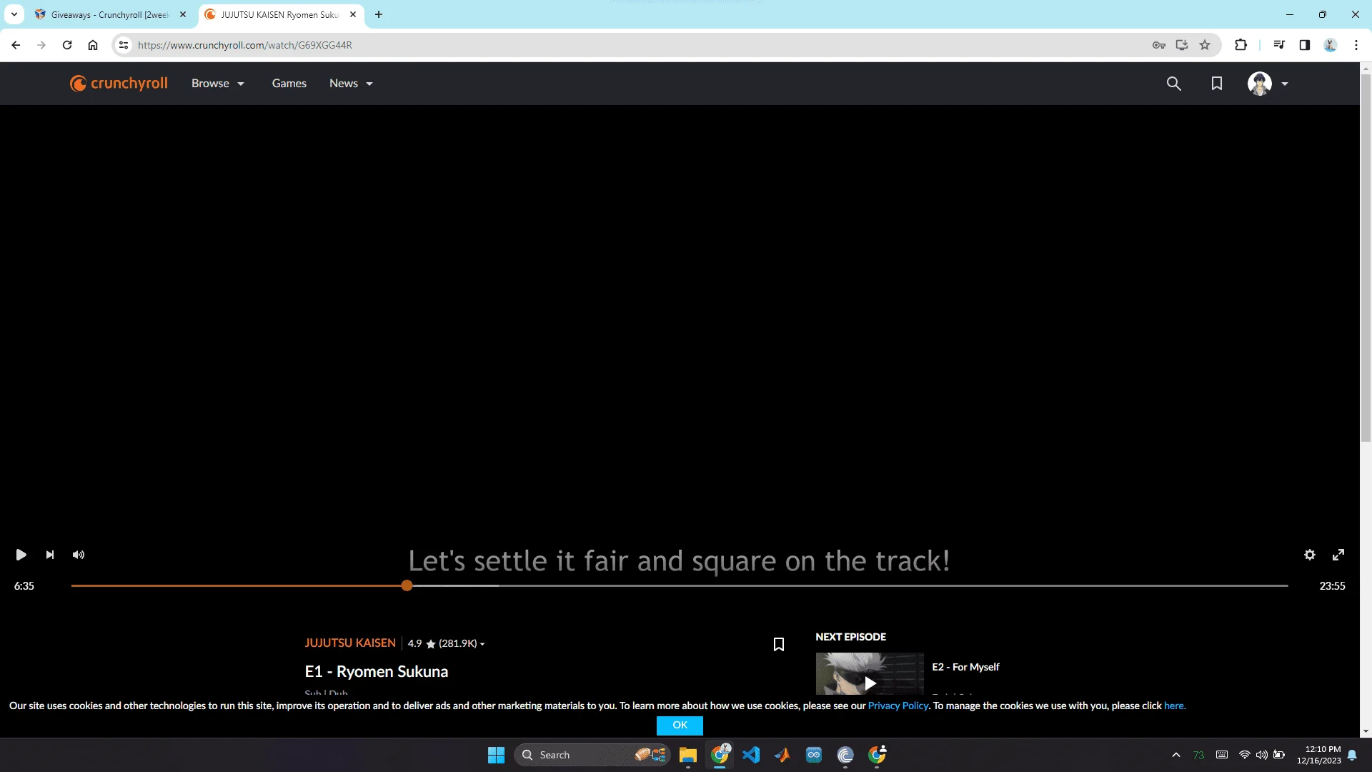
Task: Open the Games menu item
Action: point(289,84)
